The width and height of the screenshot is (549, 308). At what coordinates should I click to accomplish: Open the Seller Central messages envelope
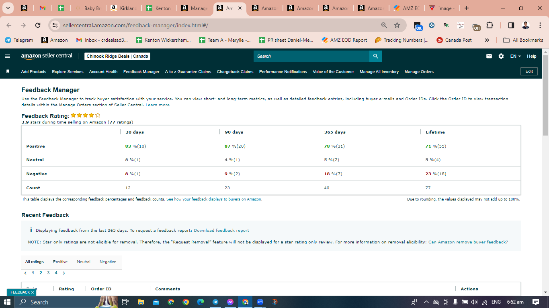tap(489, 56)
